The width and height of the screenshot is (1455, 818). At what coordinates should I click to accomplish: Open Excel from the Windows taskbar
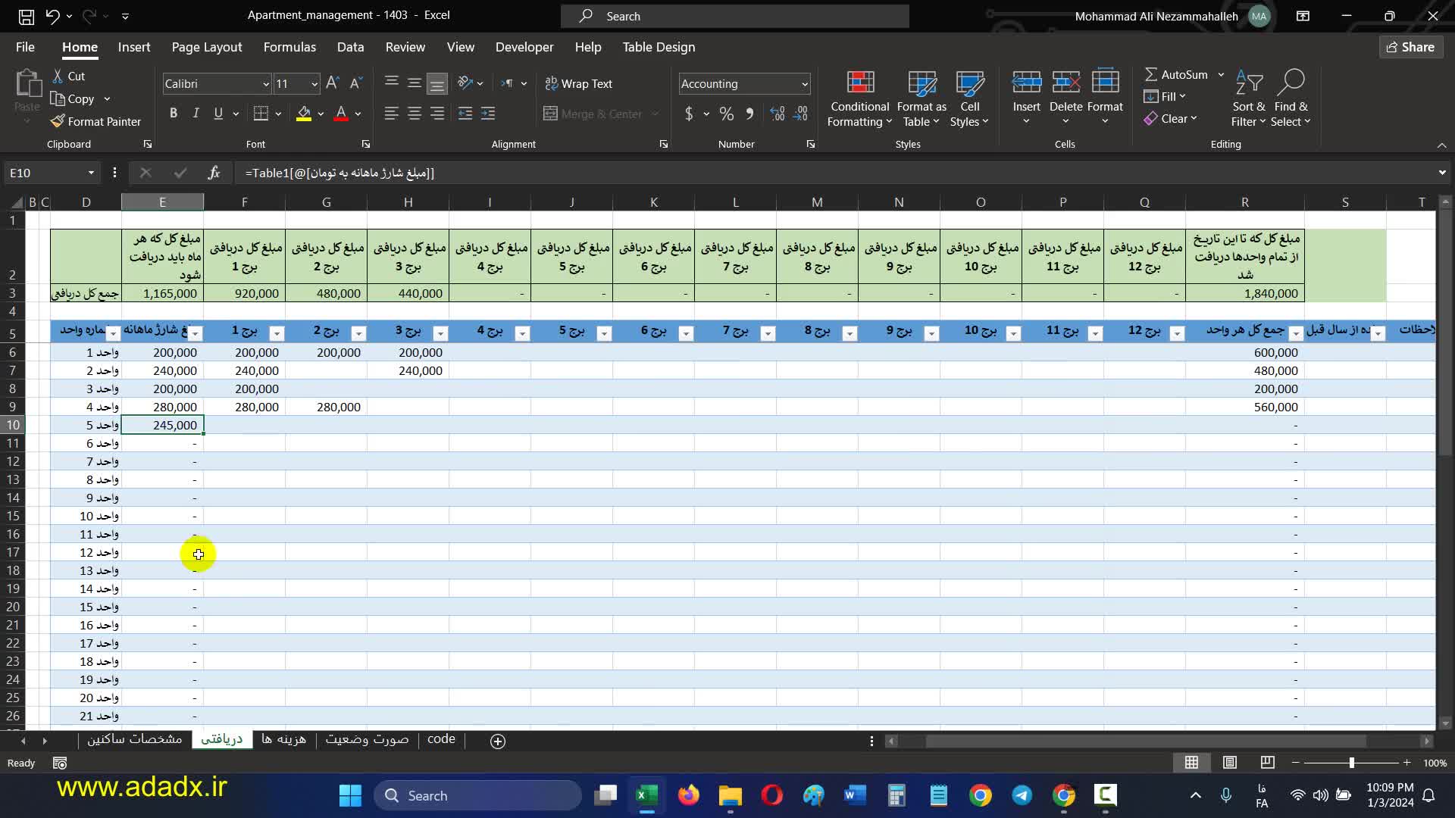coord(646,795)
